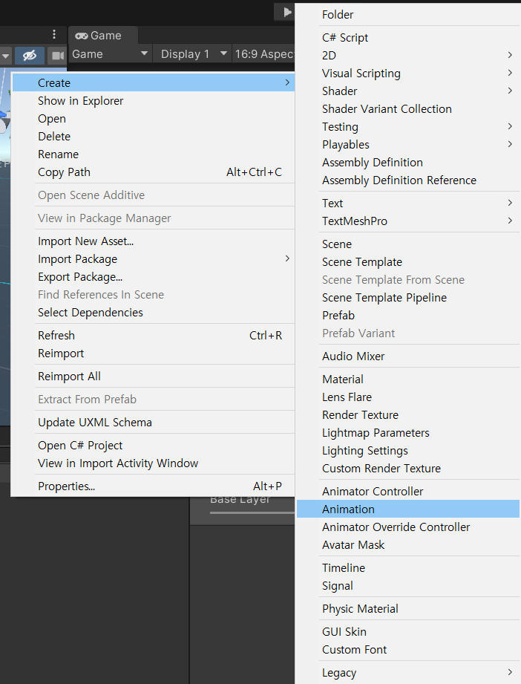Viewport: 521px width, 684px height.
Task: Click Reimport All
Action: point(154,377)
